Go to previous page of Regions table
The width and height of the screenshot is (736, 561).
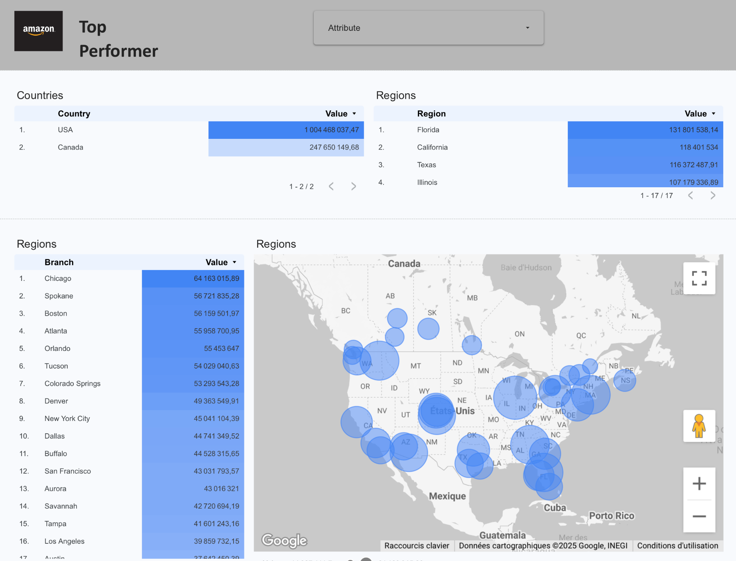tap(690, 195)
